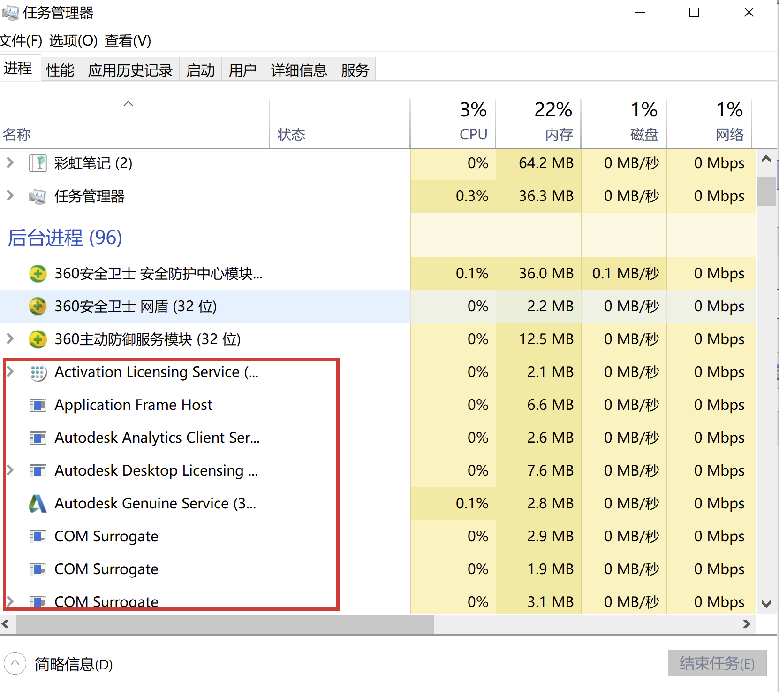Image resolution: width=779 pixels, height=692 pixels.
Task: Expand the Autodesk Desktop Licensing group
Action: [x=10, y=470]
